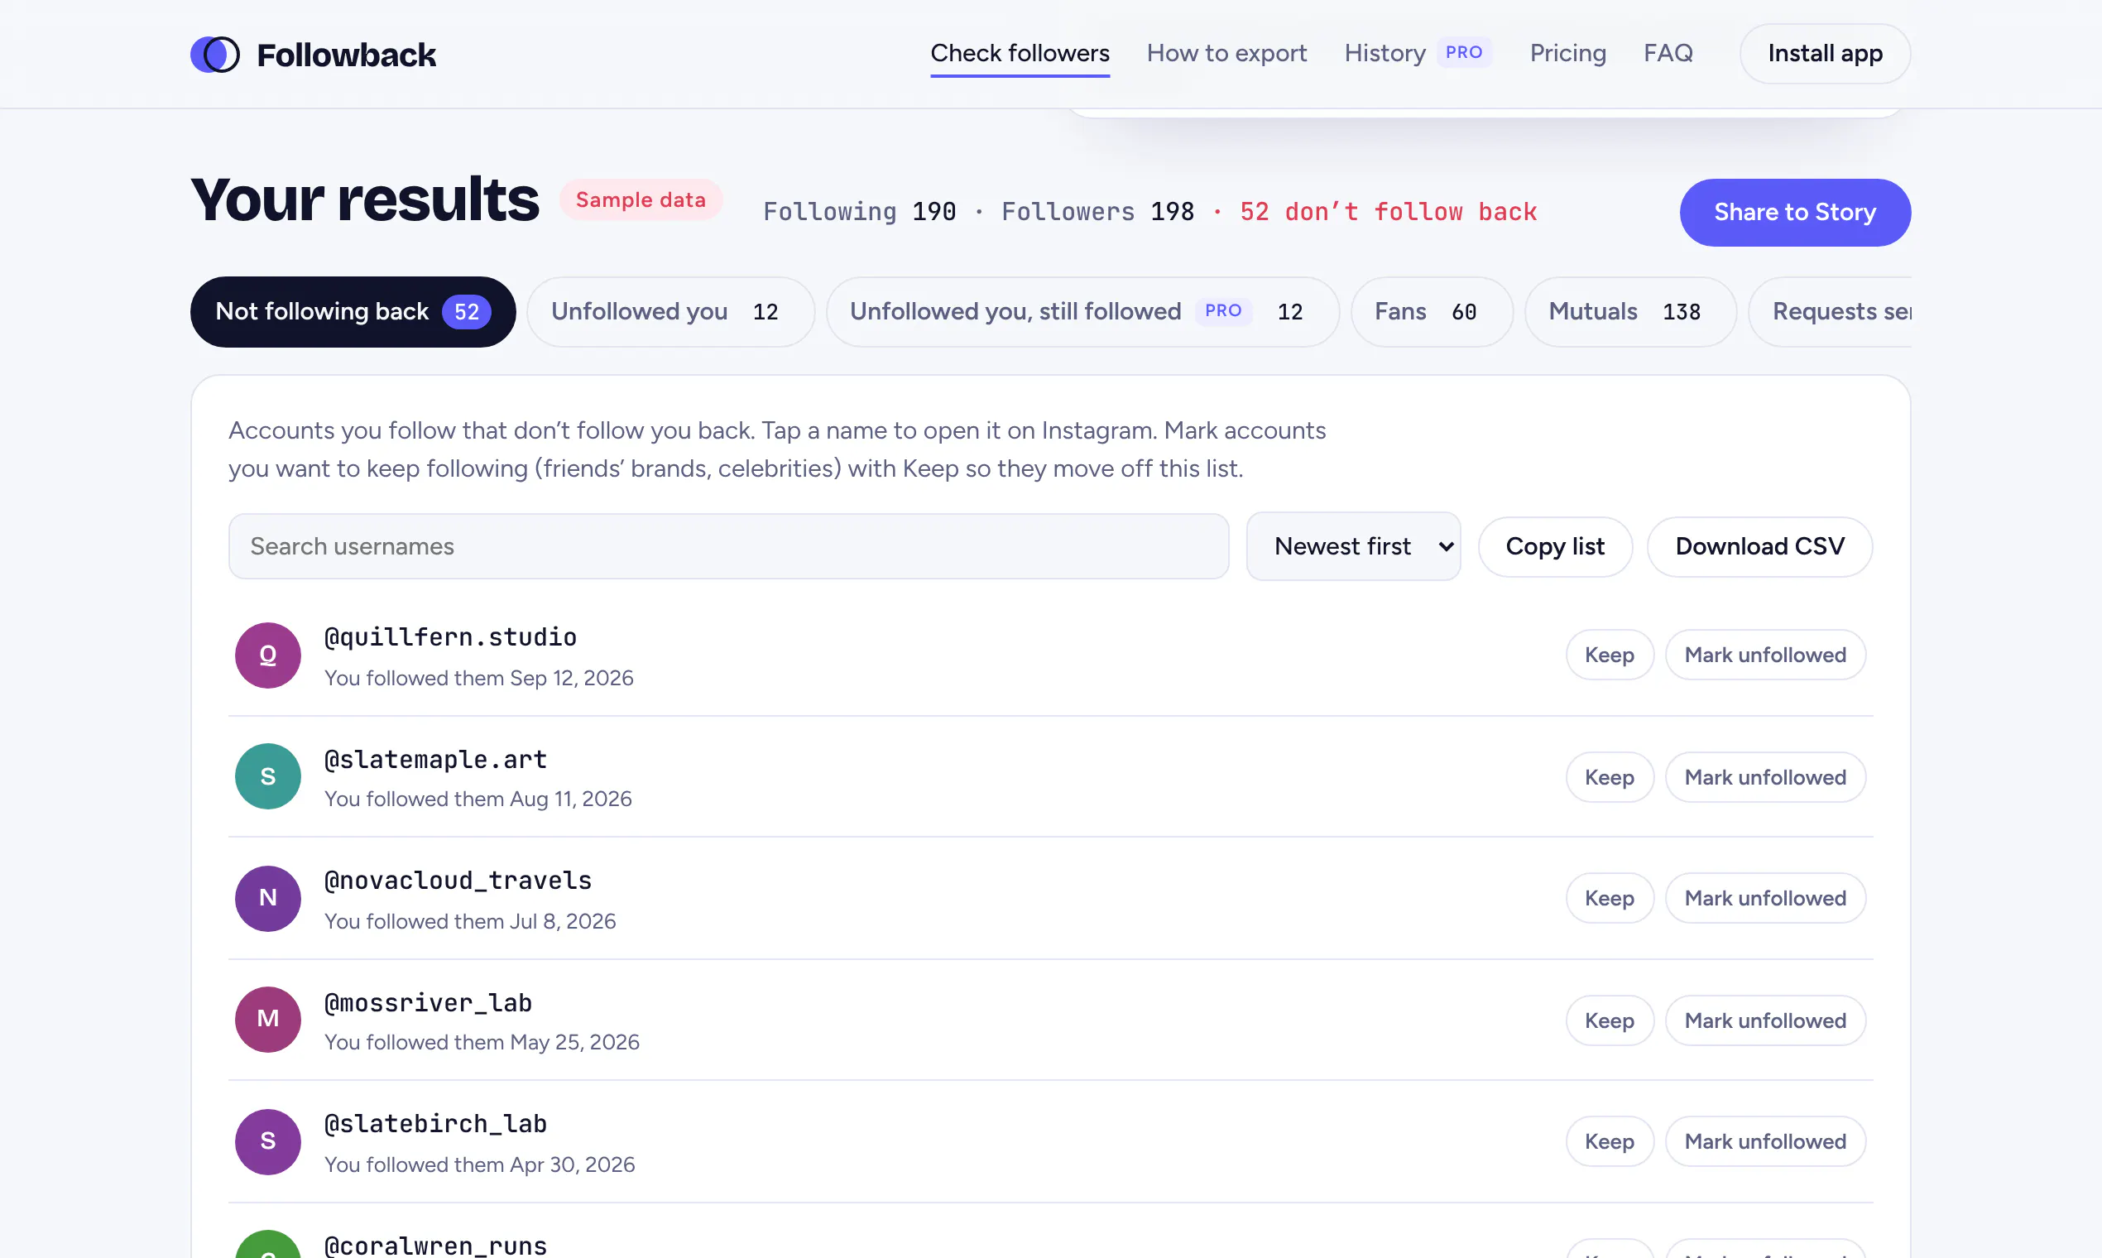
Task: Open @novacloud_travels username link
Action: point(458,880)
